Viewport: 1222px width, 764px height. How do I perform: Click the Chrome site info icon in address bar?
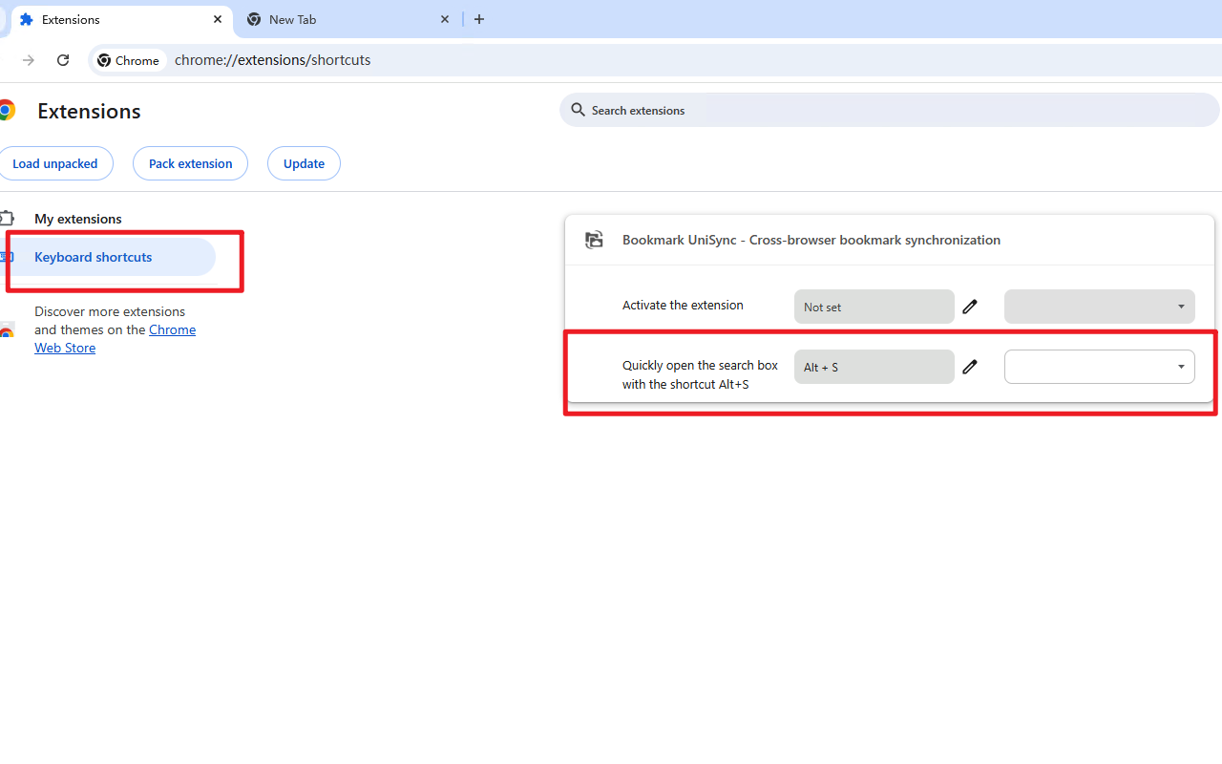[104, 59]
